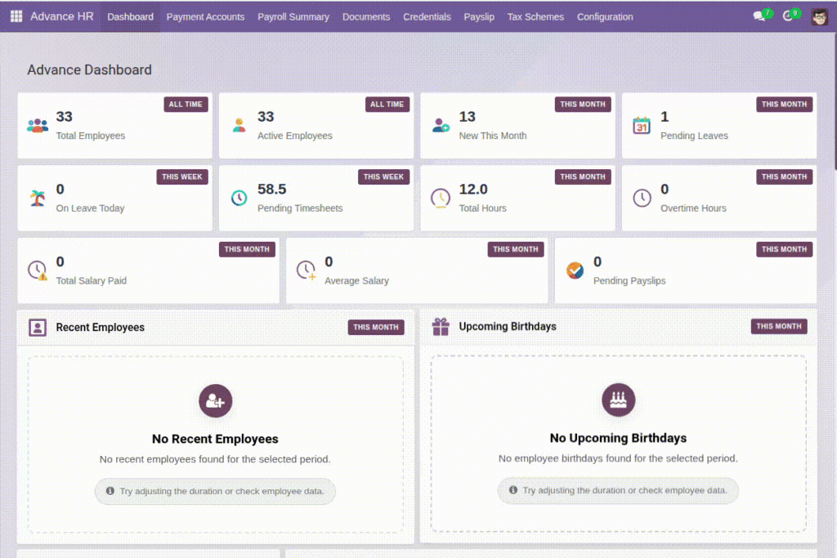Screen dimensions: 837x558
Task: Click the 13 value in New This Month
Action: [467, 117]
